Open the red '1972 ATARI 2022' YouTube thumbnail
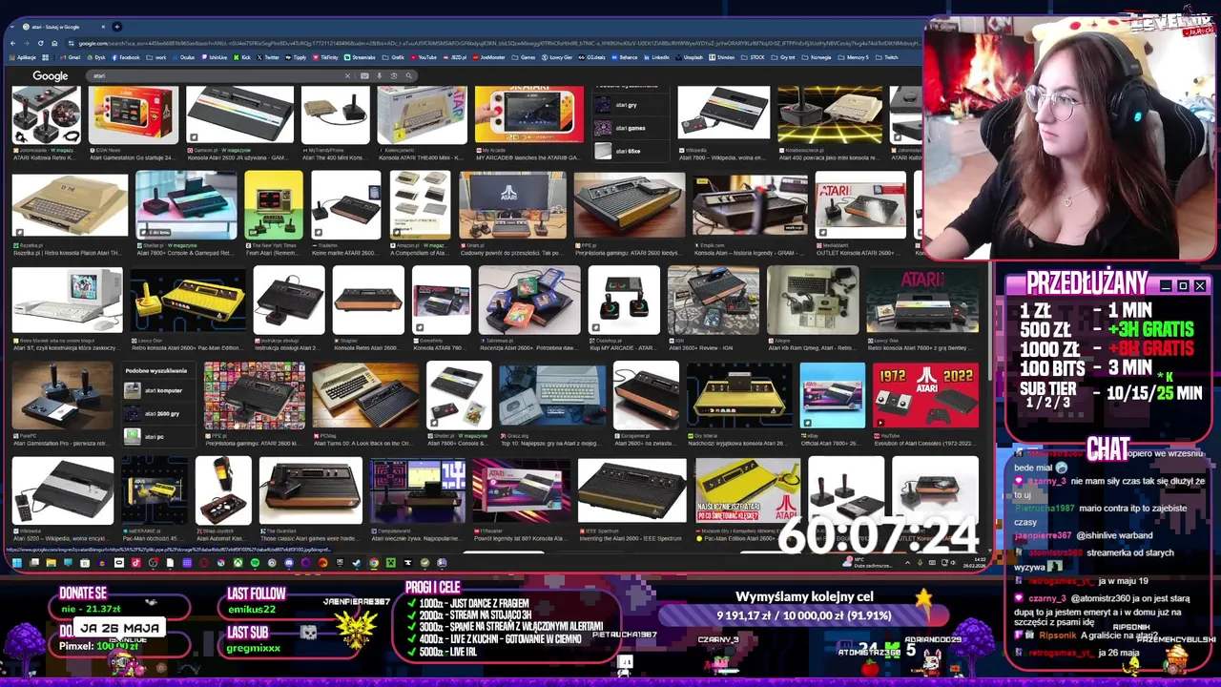Screen dimensions: 1221x687 click(925, 394)
